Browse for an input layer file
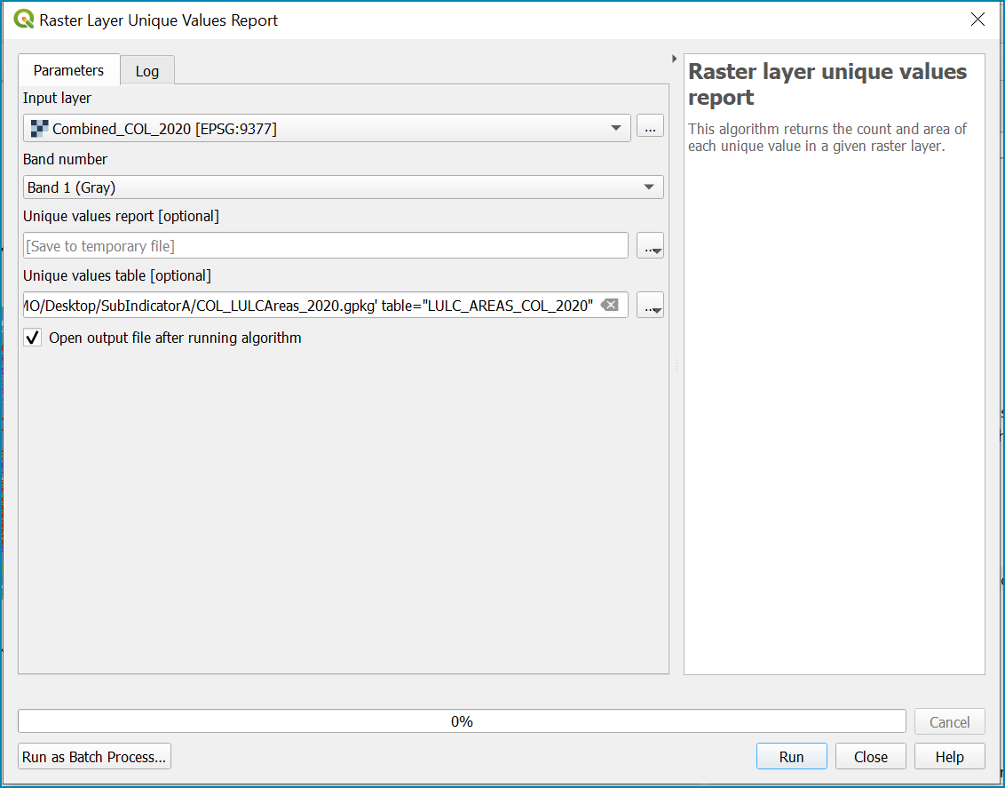The height and width of the screenshot is (788, 1005). pos(650,128)
